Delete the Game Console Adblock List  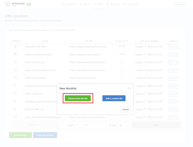[x=176, y=70]
